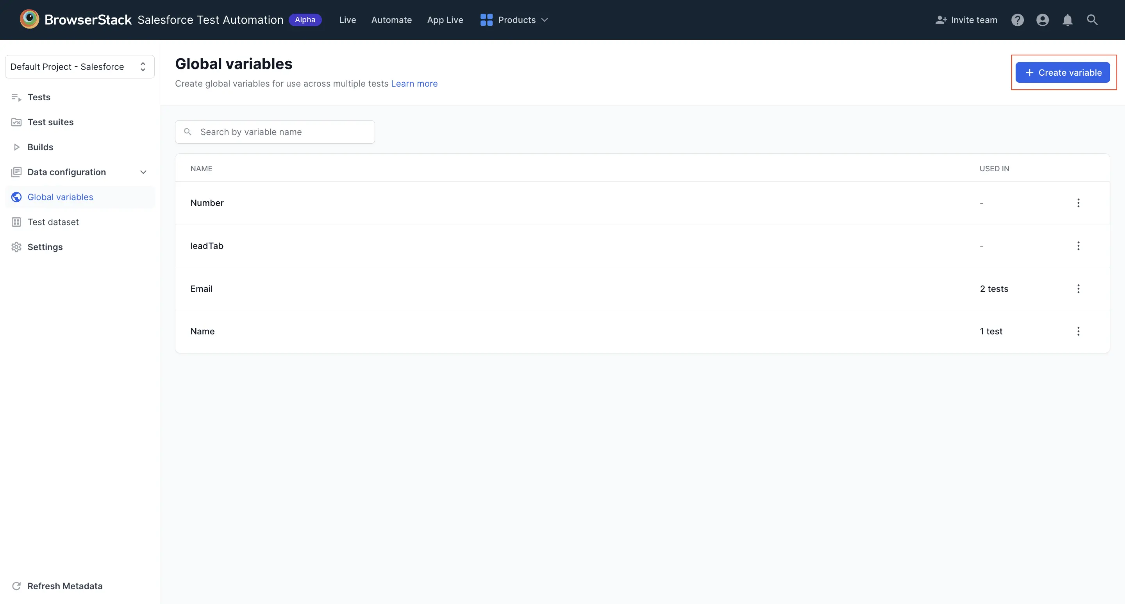Screen dimensions: 1125x604
Task: Select the Test suites icon in sidebar
Action: pos(16,122)
